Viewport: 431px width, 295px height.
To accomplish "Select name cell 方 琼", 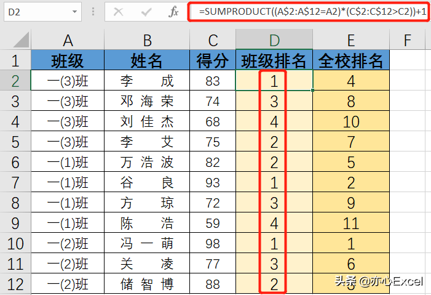I will 147,203.
